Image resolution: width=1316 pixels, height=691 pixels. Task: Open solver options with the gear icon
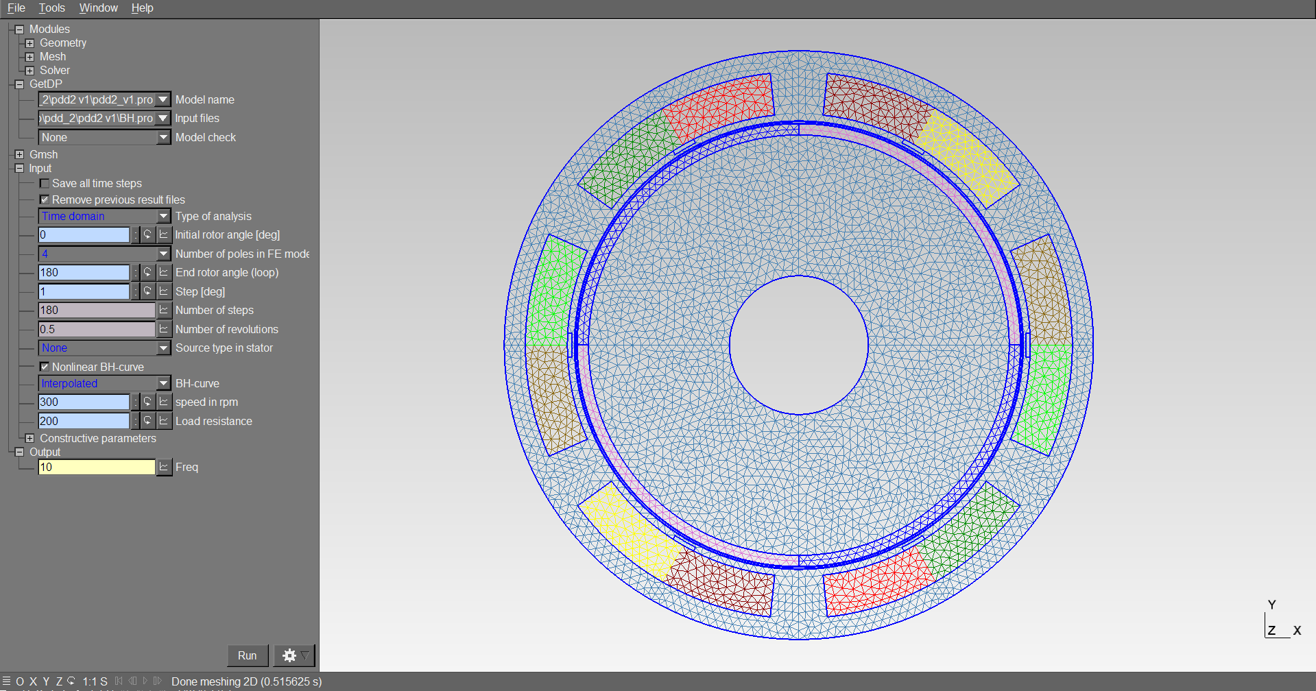290,655
